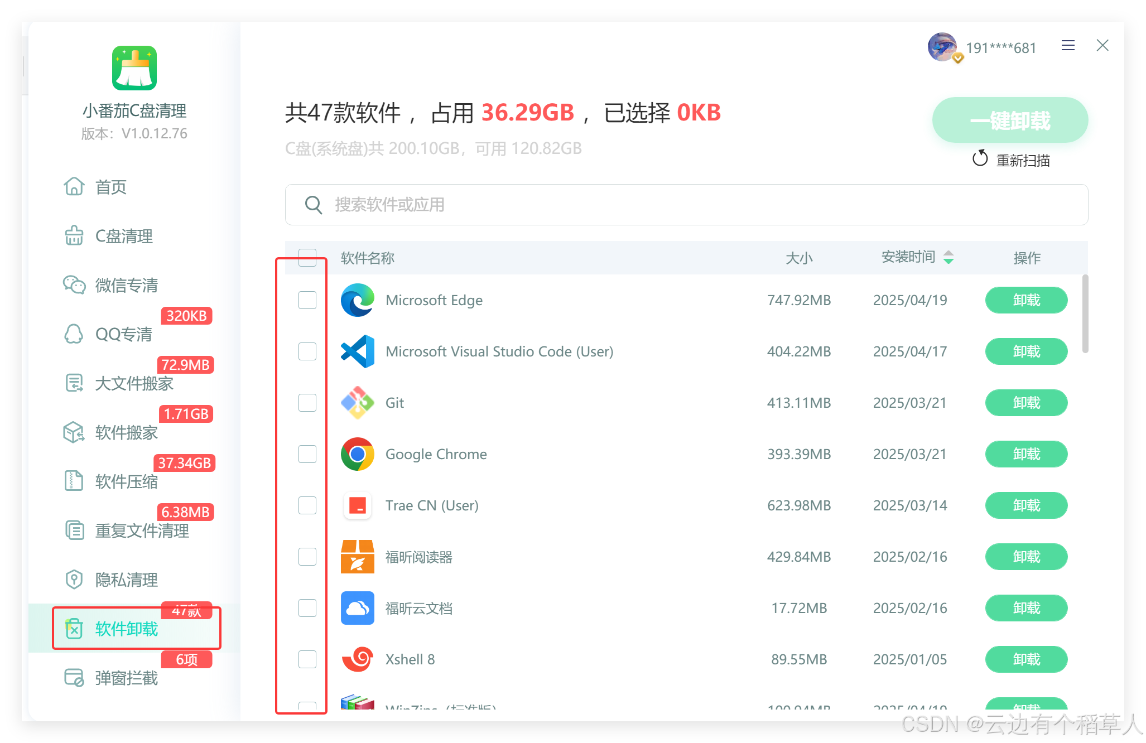Click the 重新扫描 refresh icon
The height and width of the screenshot is (743, 1146).
[980, 159]
